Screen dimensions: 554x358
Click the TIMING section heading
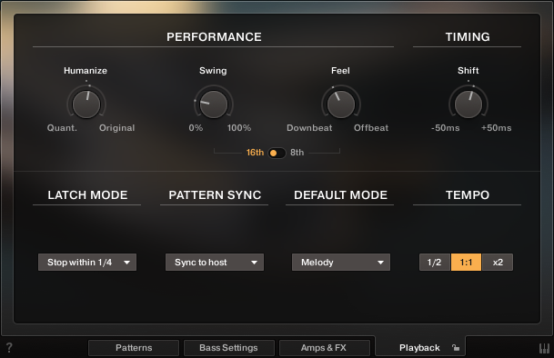[x=468, y=36]
